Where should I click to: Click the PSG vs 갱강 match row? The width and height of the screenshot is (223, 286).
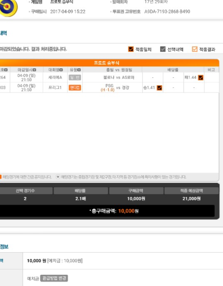pos(109,88)
